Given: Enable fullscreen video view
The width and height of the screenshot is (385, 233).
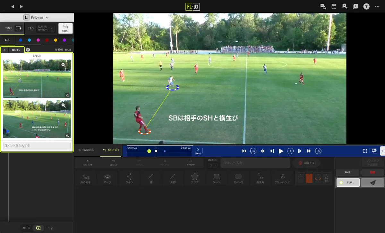Looking at the screenshot, I should click(x=365, y=151).
